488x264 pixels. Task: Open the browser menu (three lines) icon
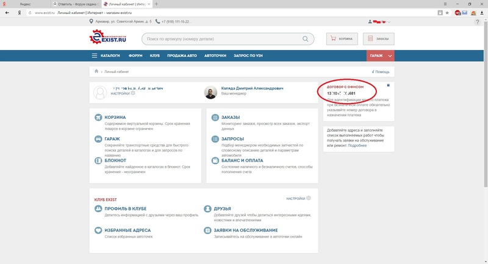445,4
